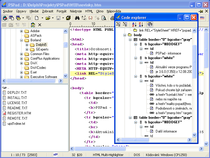
Task: Open the Formát menu
Action: click(x=62, y=11)
